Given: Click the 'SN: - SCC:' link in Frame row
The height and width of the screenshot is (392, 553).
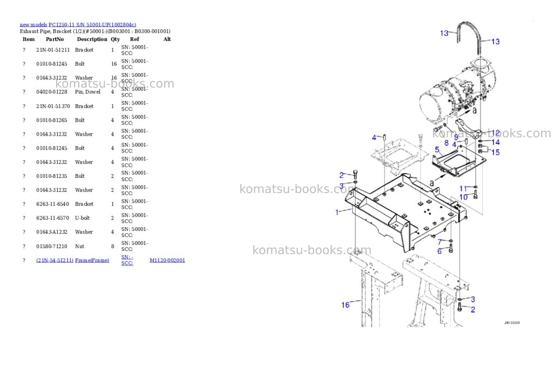Looking at the screenshot, I should point(127,260).
